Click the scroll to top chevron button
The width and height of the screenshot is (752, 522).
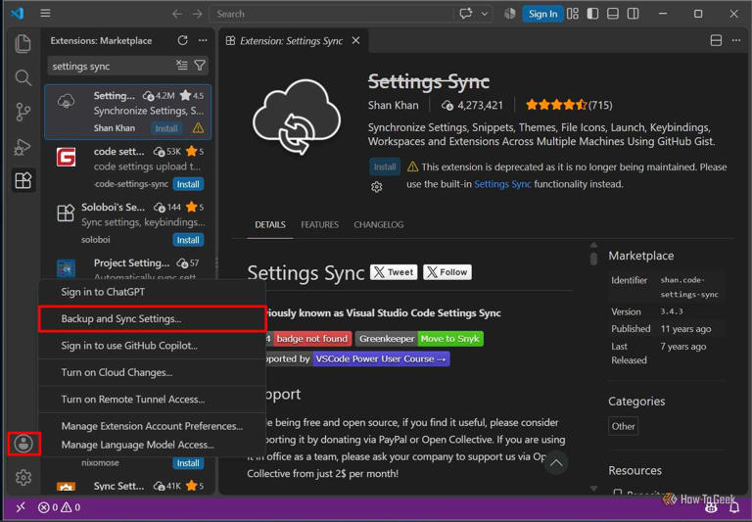(x=556, y=462)
